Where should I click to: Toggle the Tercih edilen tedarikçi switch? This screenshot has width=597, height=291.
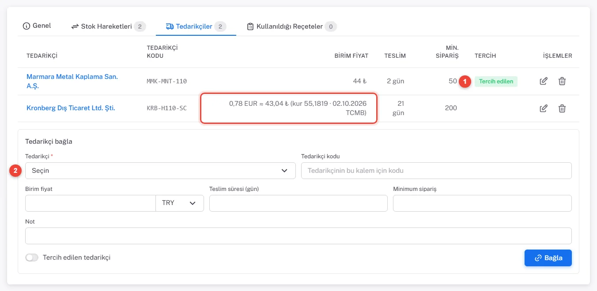click(32, 257)
